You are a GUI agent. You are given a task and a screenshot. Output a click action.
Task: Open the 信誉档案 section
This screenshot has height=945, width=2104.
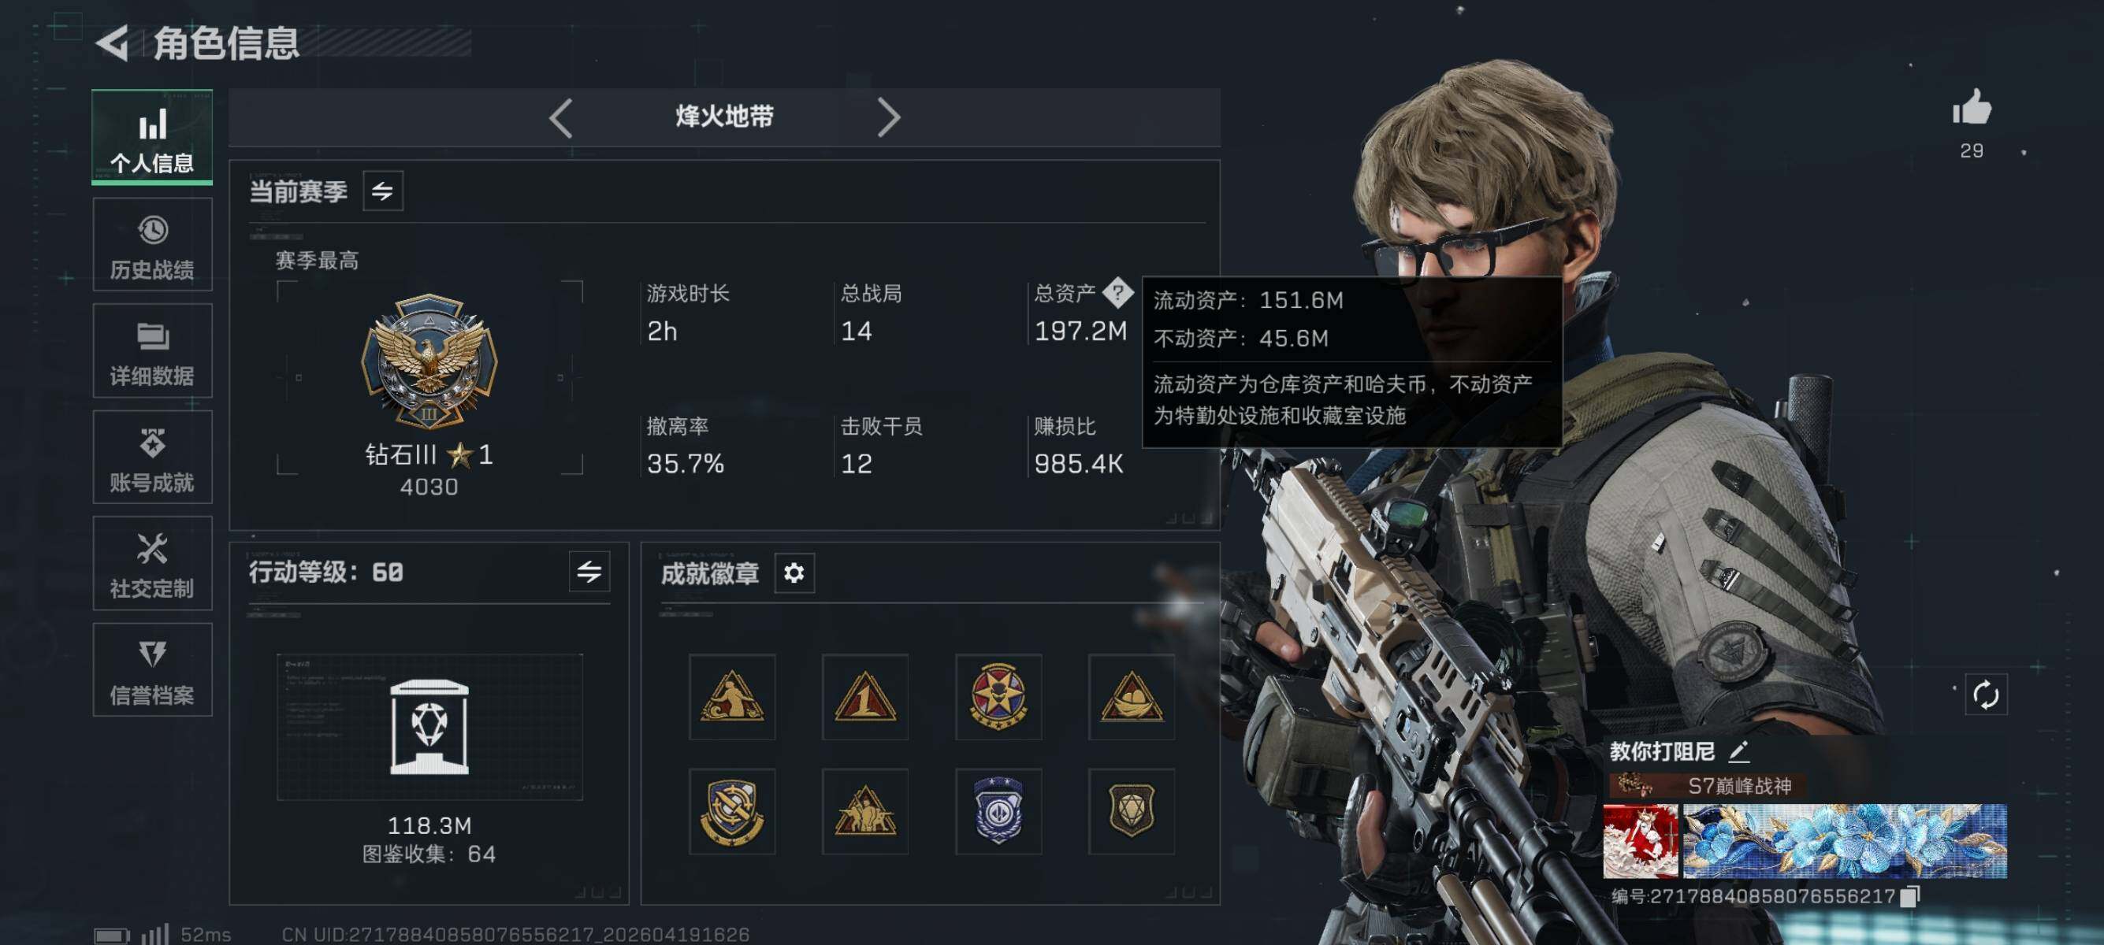tap(153, 670)
